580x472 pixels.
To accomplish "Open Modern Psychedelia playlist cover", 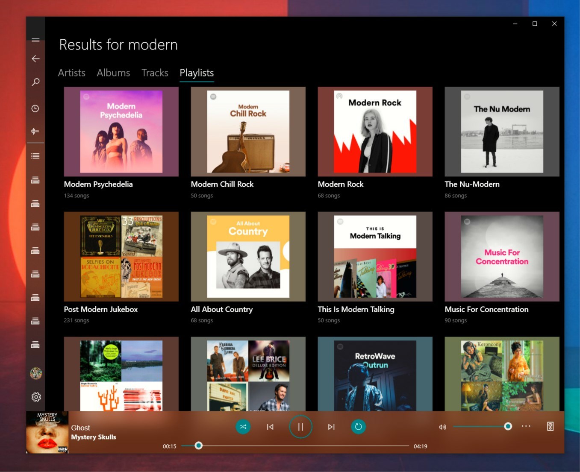I will [121, 132].
